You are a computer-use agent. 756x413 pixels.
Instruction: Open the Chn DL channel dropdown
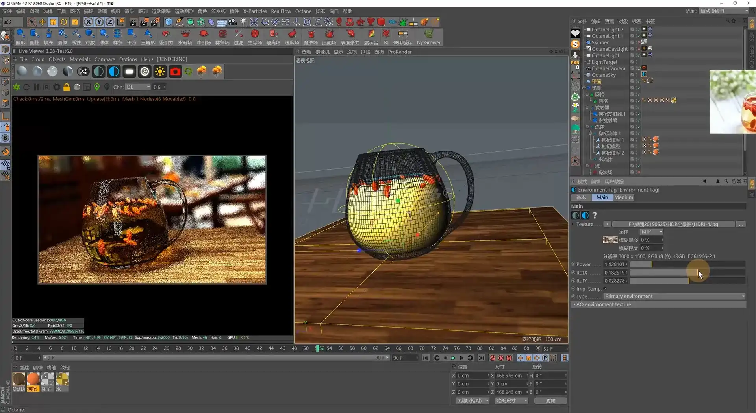coord(138,87)
